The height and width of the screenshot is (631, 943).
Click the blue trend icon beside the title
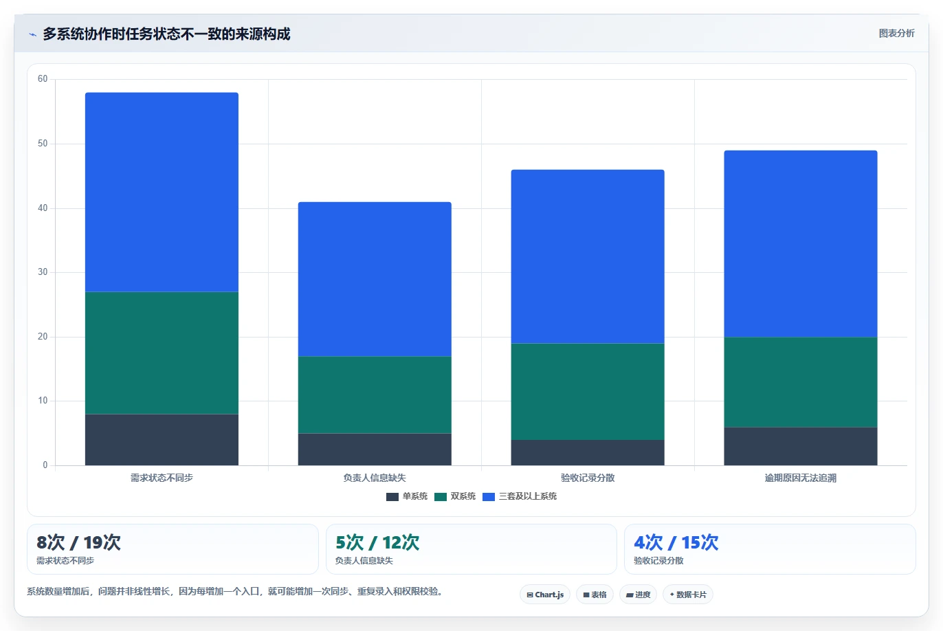(32, 34)
